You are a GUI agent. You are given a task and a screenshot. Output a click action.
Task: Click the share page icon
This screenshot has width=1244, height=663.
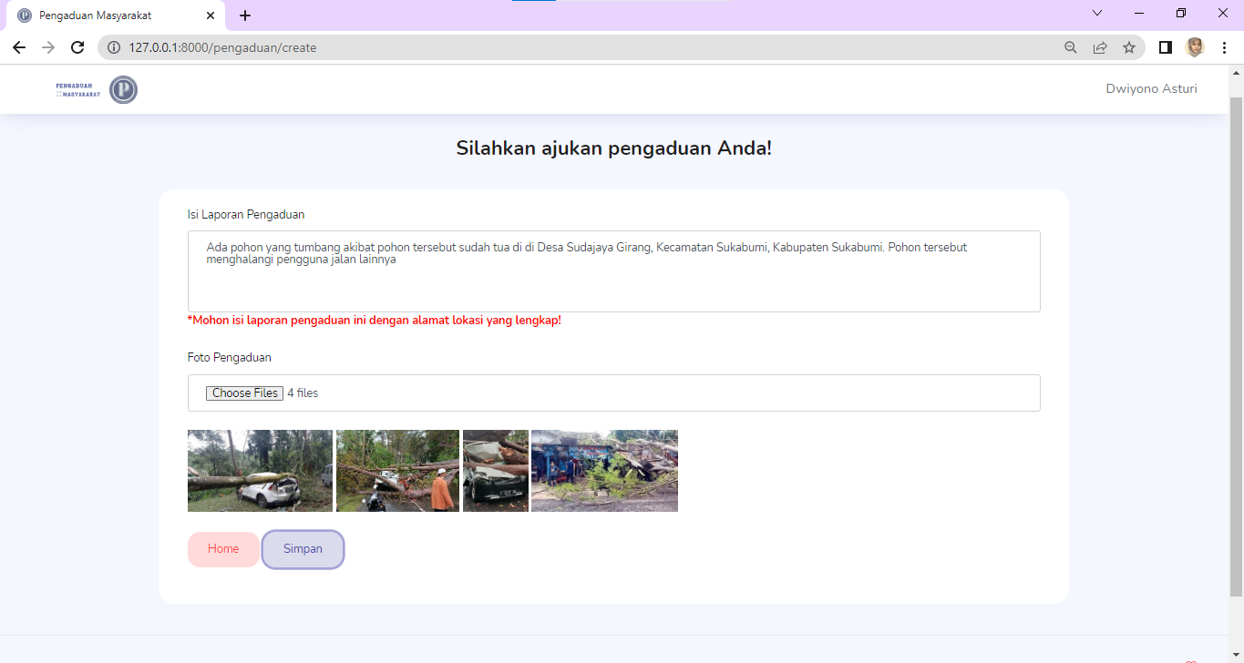1100,47
